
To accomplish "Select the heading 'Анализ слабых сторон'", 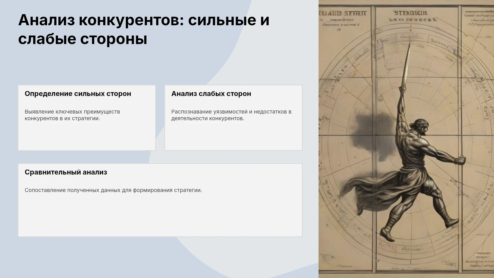I will pyautogui.click(x=211, y=94).
